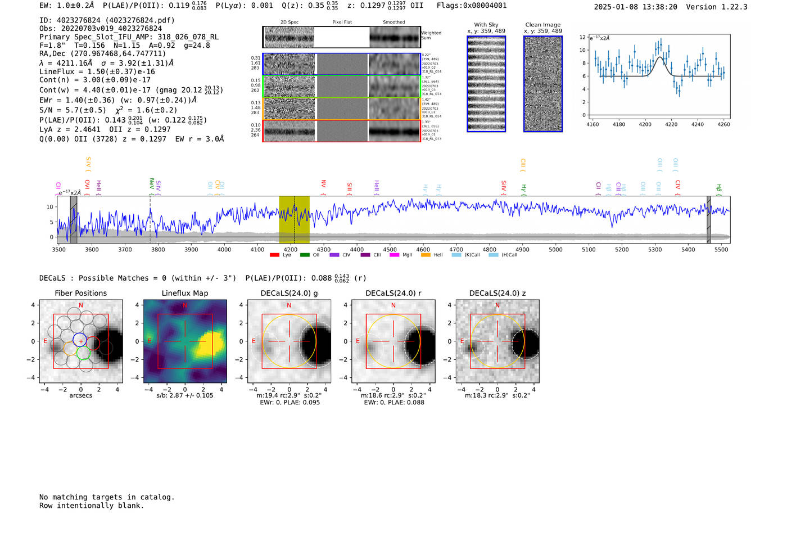The width and height of the screenshot is (787, 536).
Task: Click the 'EW: 1.0±0.2Å' header value
Action: tap(67, 6)
